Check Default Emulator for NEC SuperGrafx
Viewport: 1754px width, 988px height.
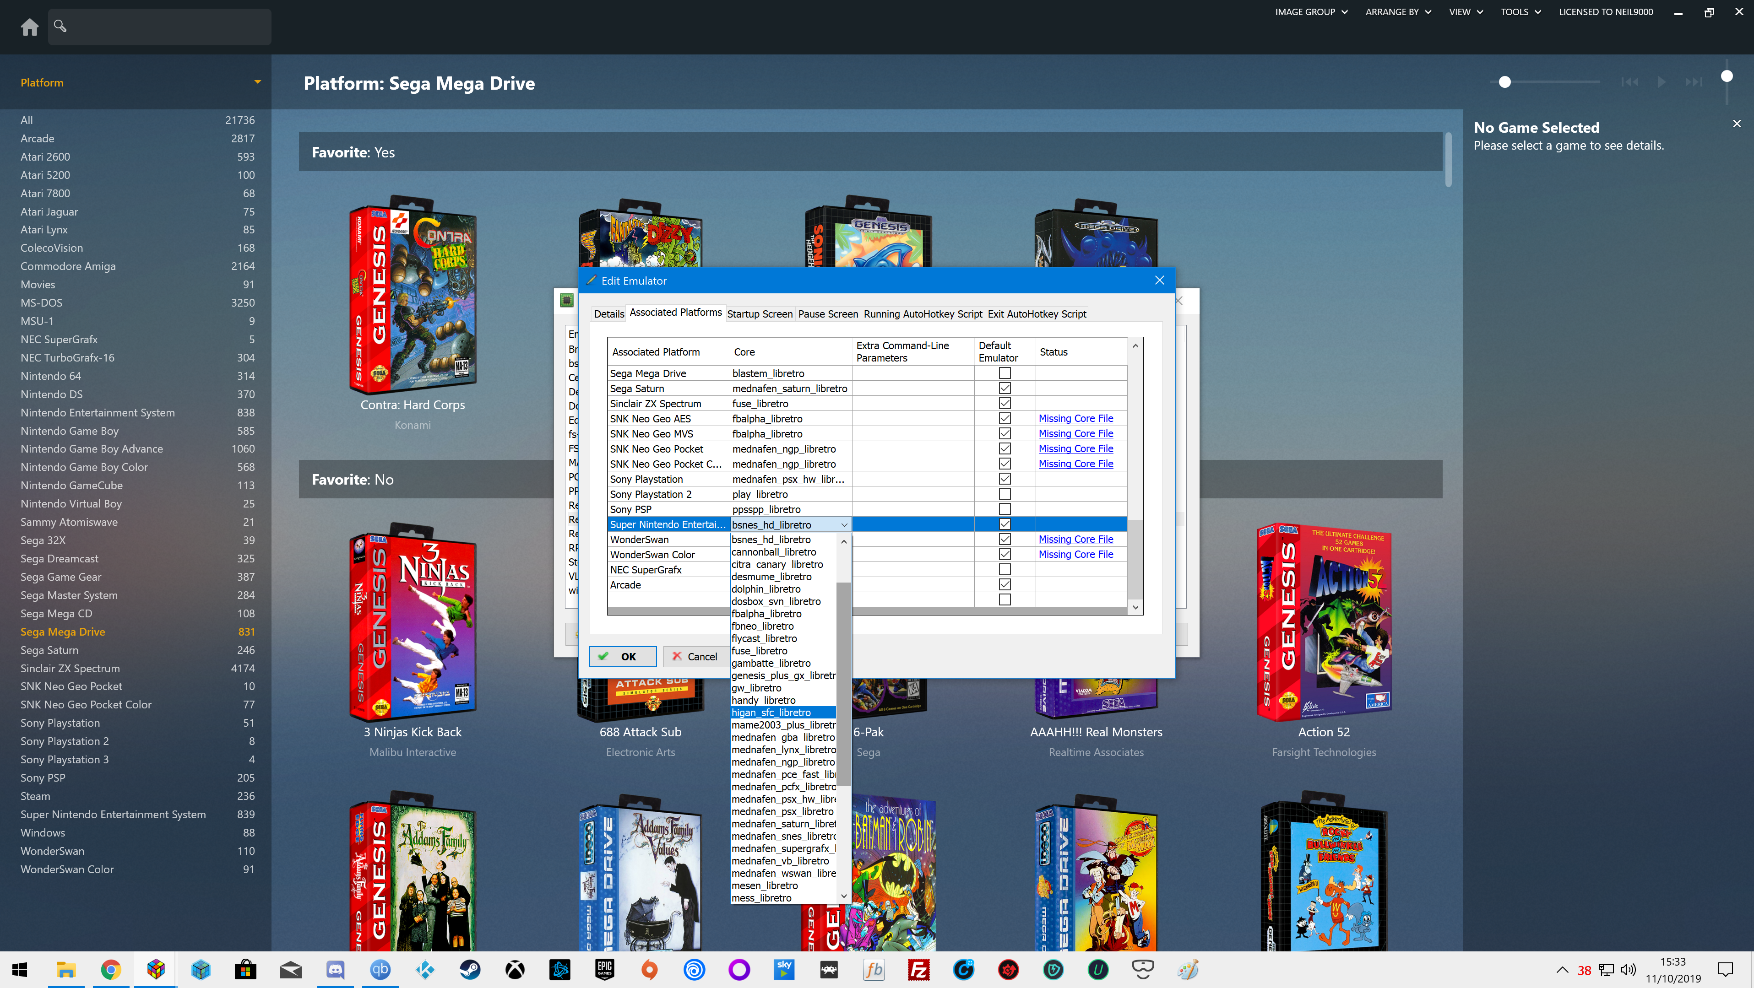[x=1005, y=569]
